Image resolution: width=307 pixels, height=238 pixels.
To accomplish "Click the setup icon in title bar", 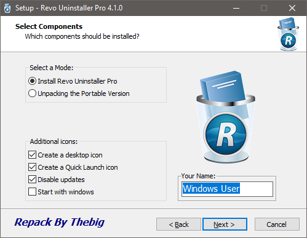I will coord(7,8).
